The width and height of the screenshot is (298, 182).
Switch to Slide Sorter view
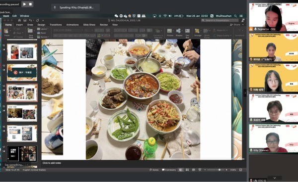tap(187, 170)
